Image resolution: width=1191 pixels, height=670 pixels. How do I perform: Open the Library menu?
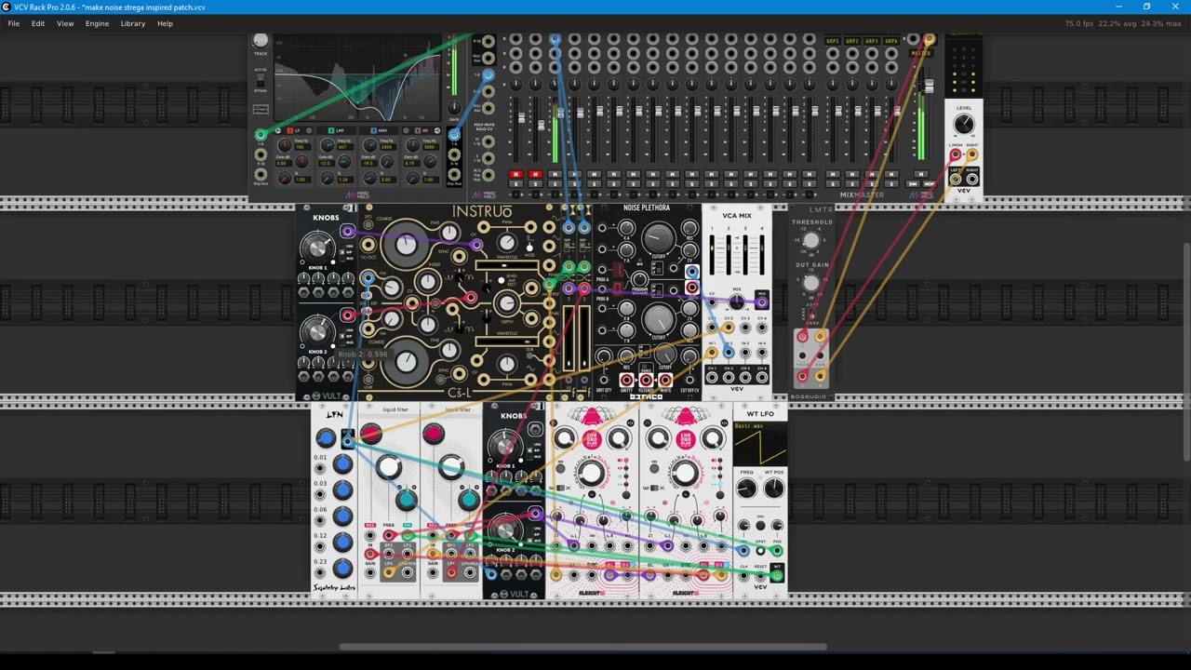tap(133, 23)
